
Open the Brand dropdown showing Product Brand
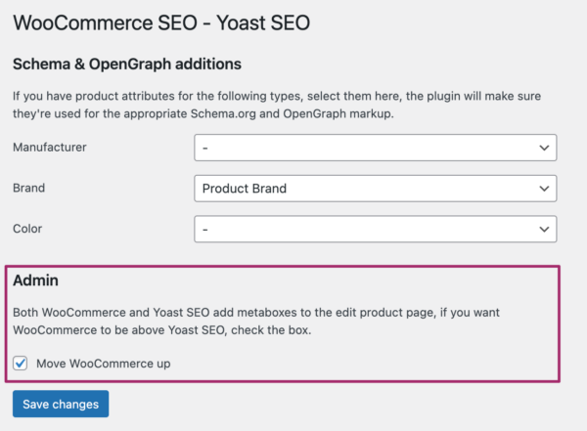[x=376, y=188]
